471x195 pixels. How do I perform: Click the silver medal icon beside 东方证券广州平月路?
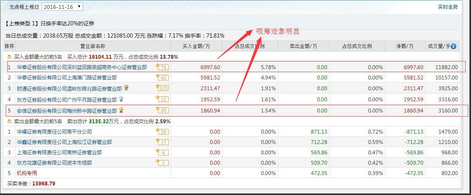point(121,99)
